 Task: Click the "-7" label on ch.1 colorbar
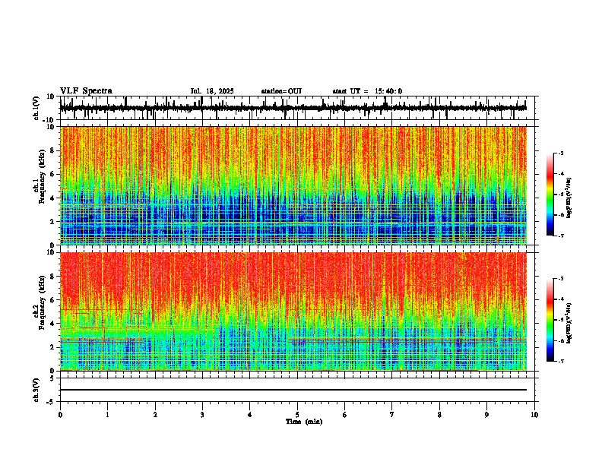tap(560, 236)
